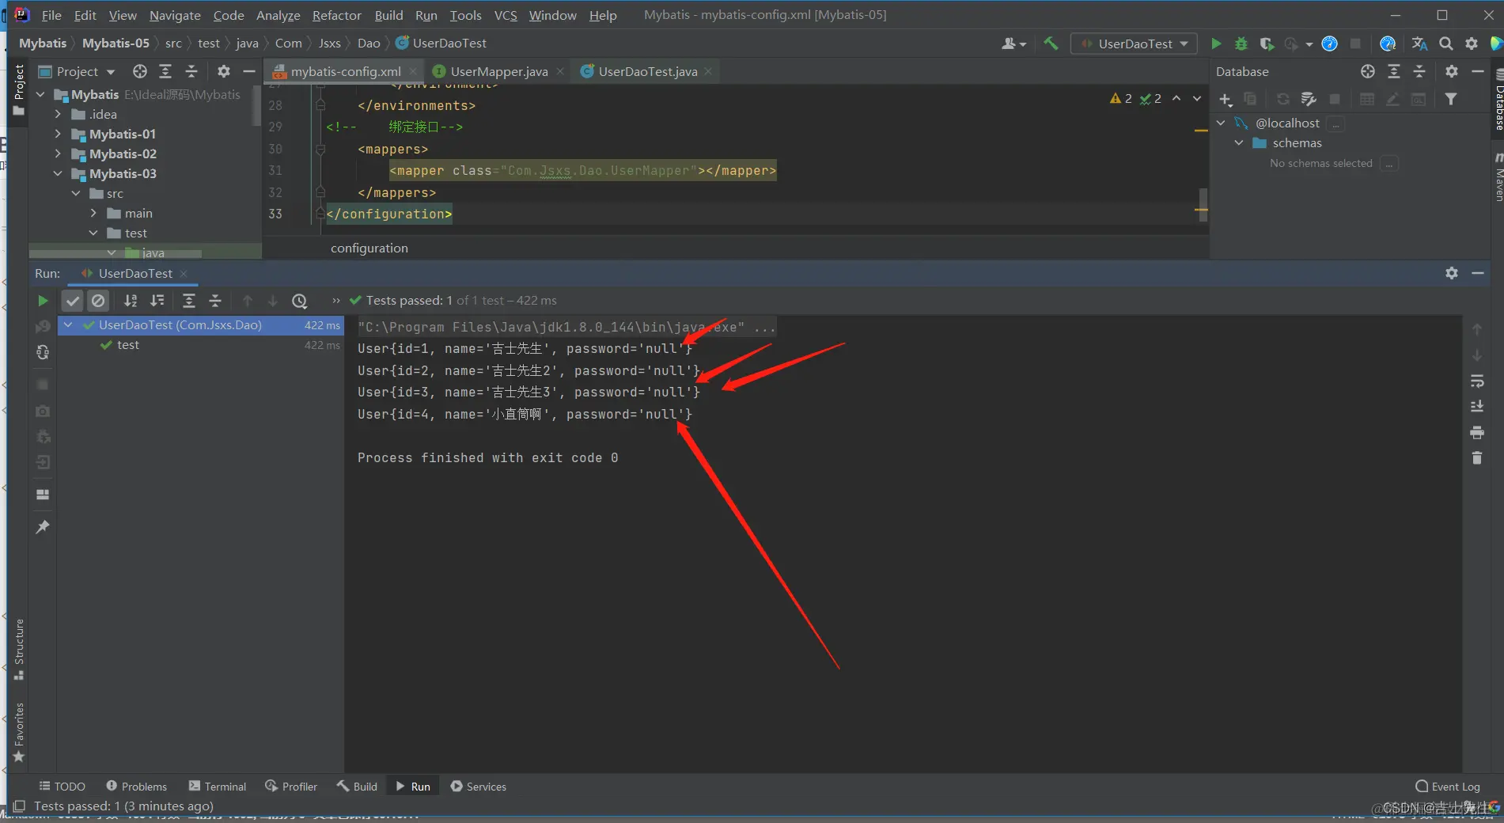Open the Problems tool window
This screenshot has width=1504, height=823.
click(x=137, y=786)
